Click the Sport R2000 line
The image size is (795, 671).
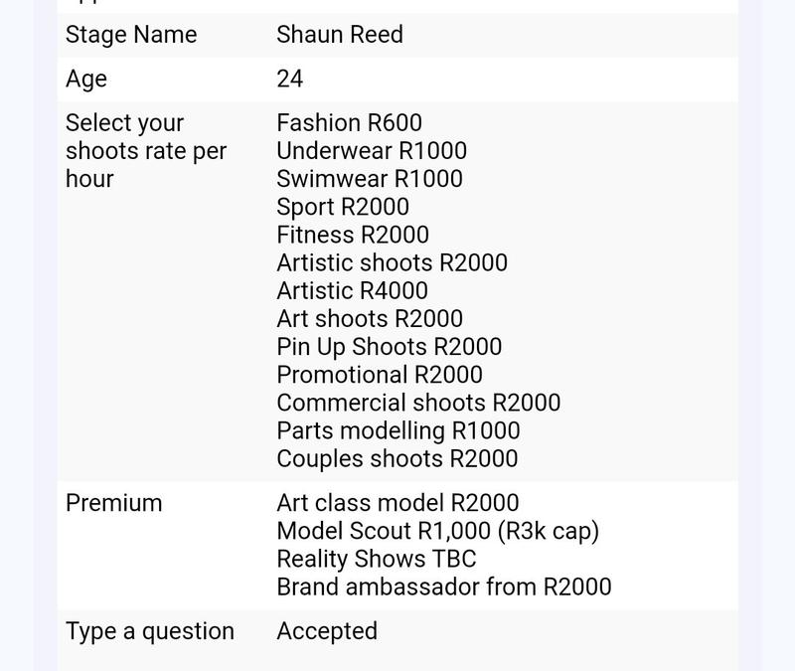tap(343, 207)
